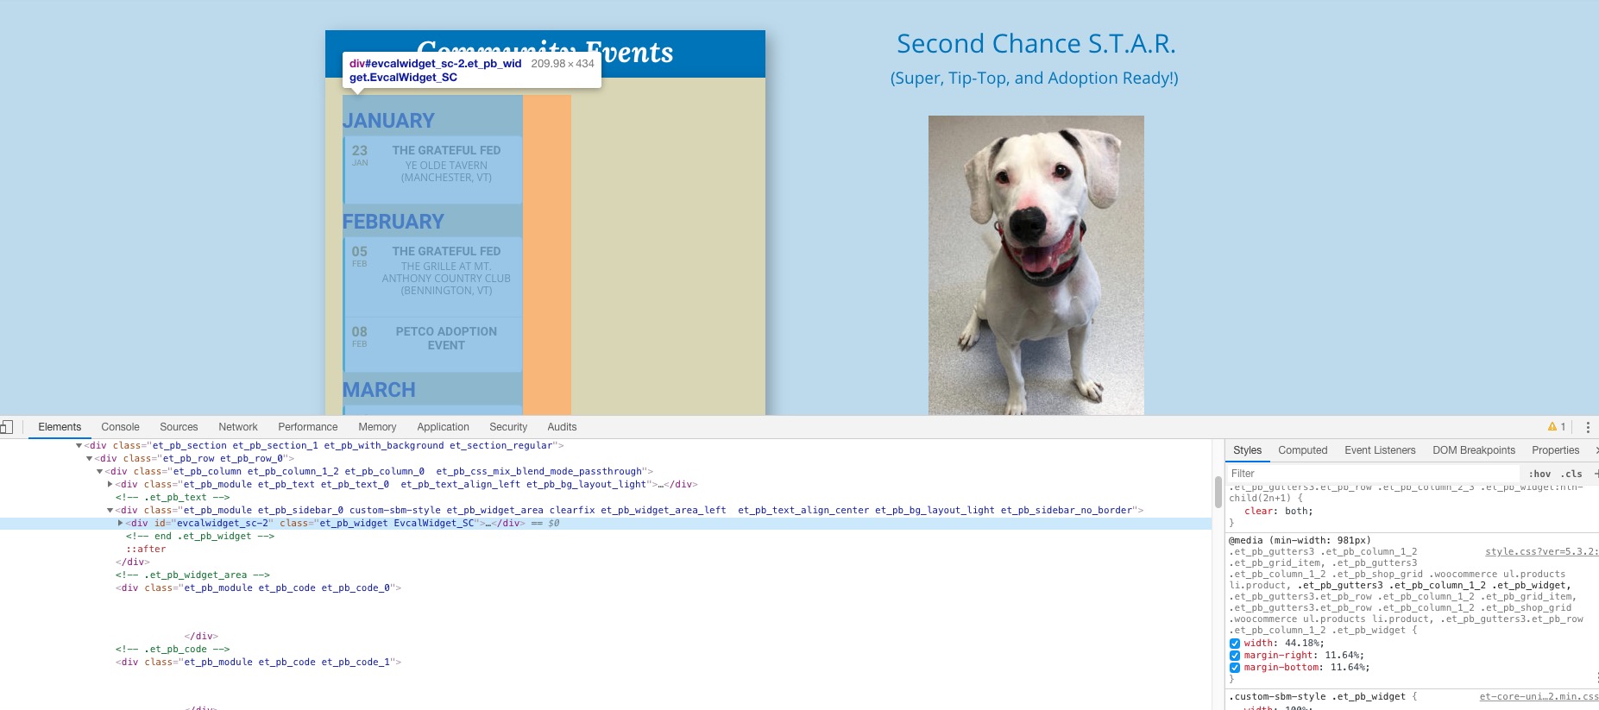Collapse the et_pb_row_0 div node
Image resolution: width=1599 pixels, height=710 pixels.
click(89, 459)
